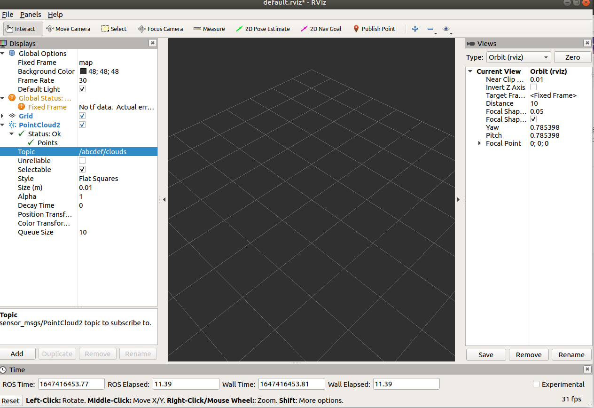This screenshot has height=408, width=594.
Task: Choose the Focus Camera tool
Action: pyautogui.click(x=160, y=29)
